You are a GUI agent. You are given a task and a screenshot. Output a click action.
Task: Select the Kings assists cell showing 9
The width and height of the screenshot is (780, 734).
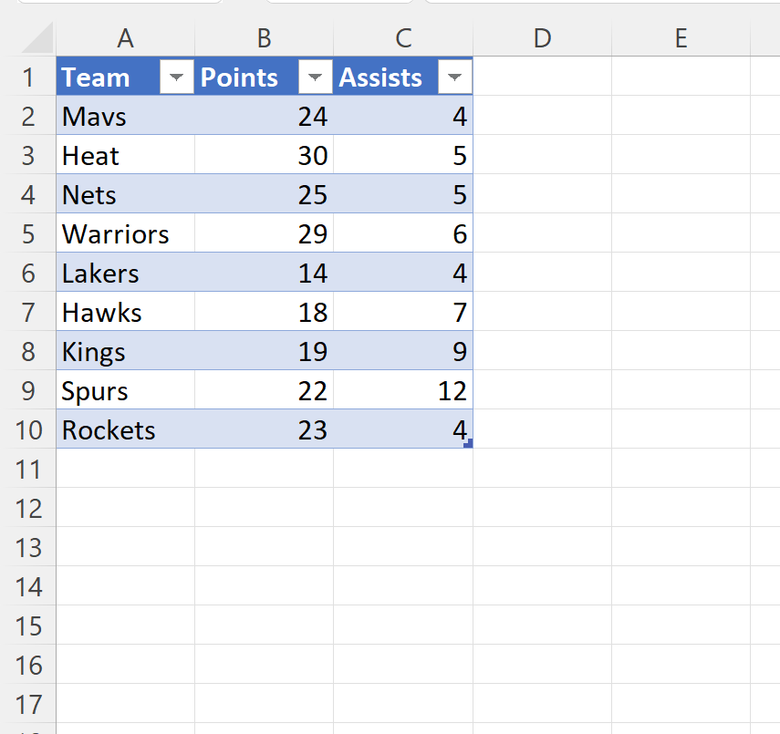click(402, 352)
